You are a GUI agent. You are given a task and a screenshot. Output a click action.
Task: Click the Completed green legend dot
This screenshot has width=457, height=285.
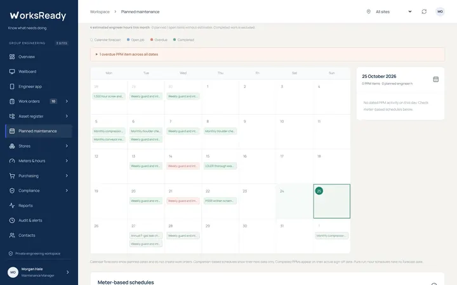coord(175,39)
